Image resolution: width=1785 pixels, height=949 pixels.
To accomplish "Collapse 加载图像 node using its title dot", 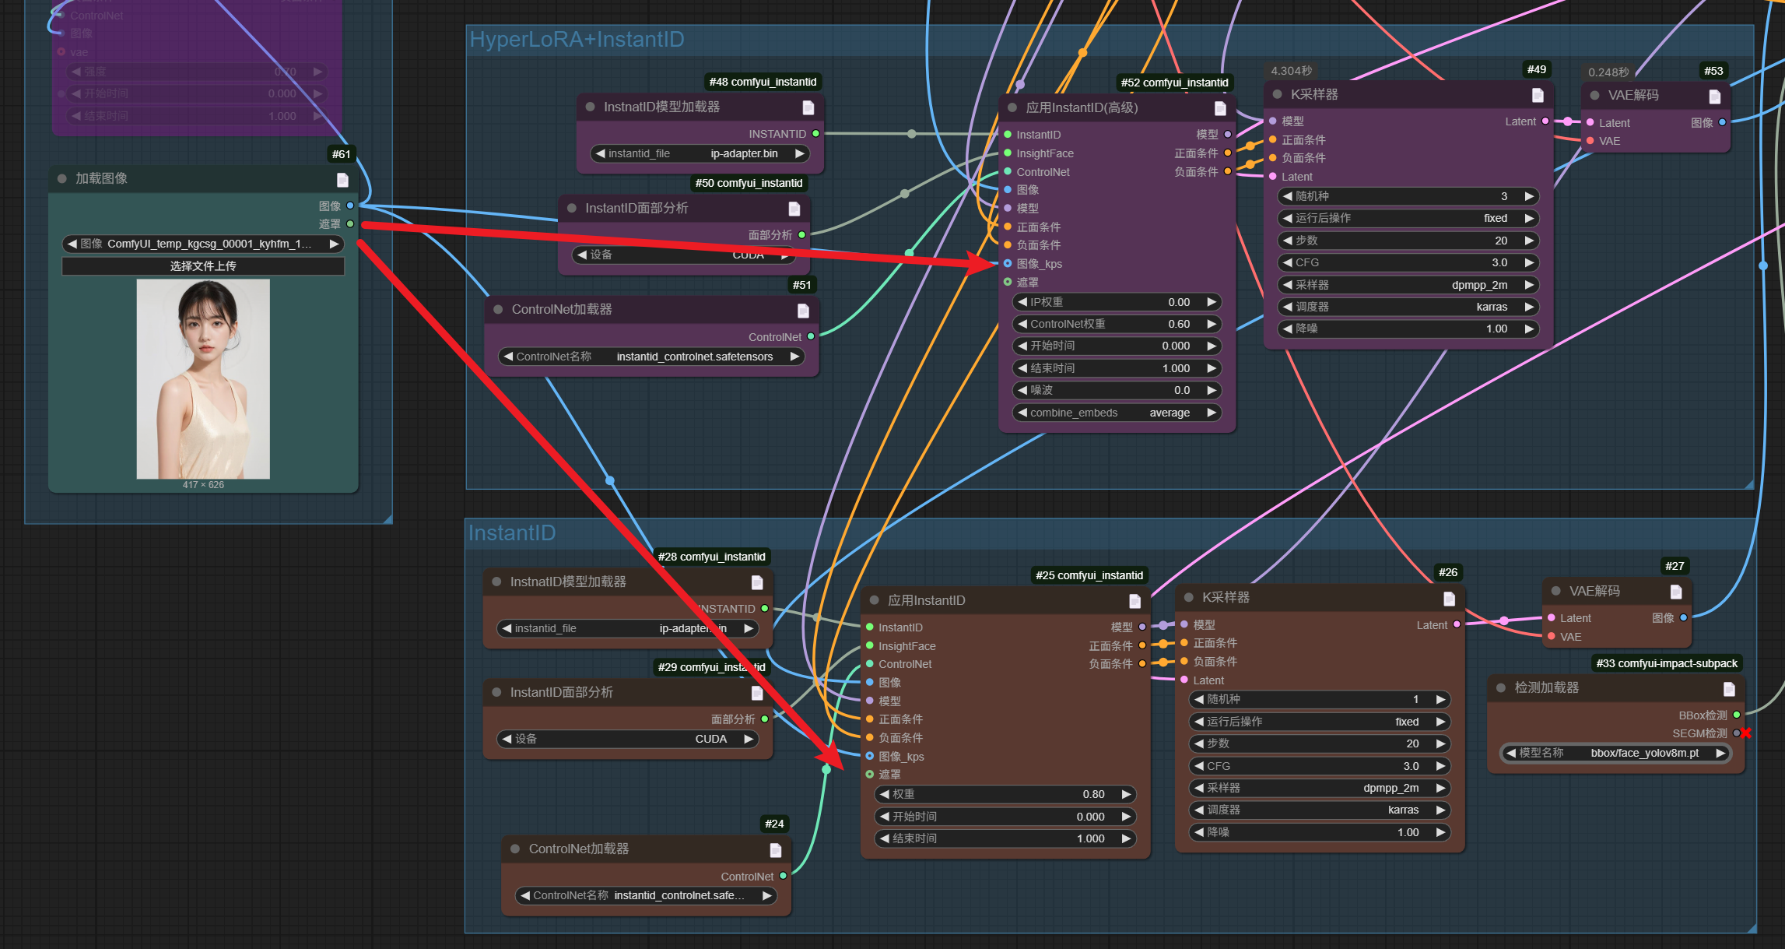I will click(x=62, y=178).
